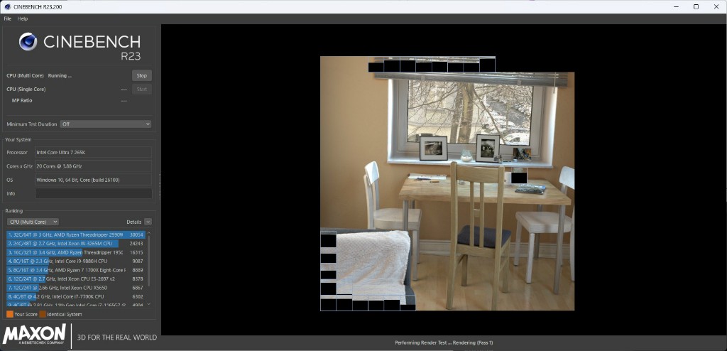This screenshot has width=727, height=351.
Task: Open the Minimum Test Duration dropdown
Action: [x=105, y=124]
